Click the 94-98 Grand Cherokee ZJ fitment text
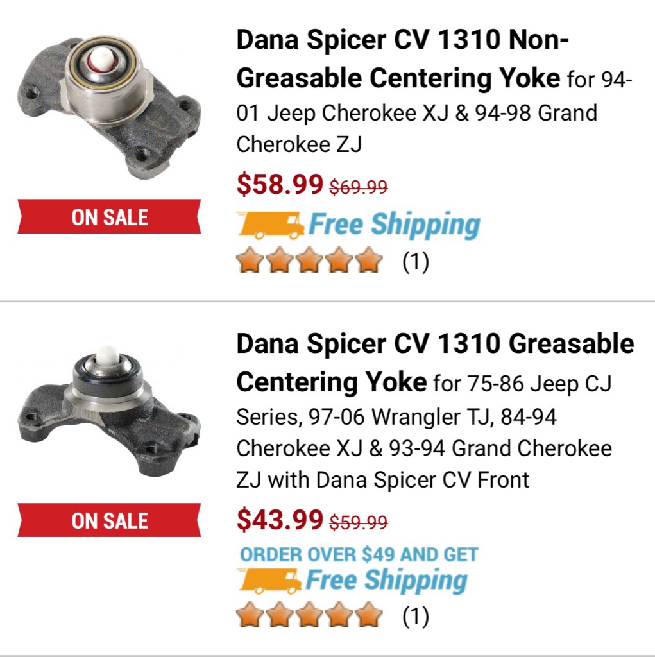Viewport: 655px width, 657px height. [417, 128]
